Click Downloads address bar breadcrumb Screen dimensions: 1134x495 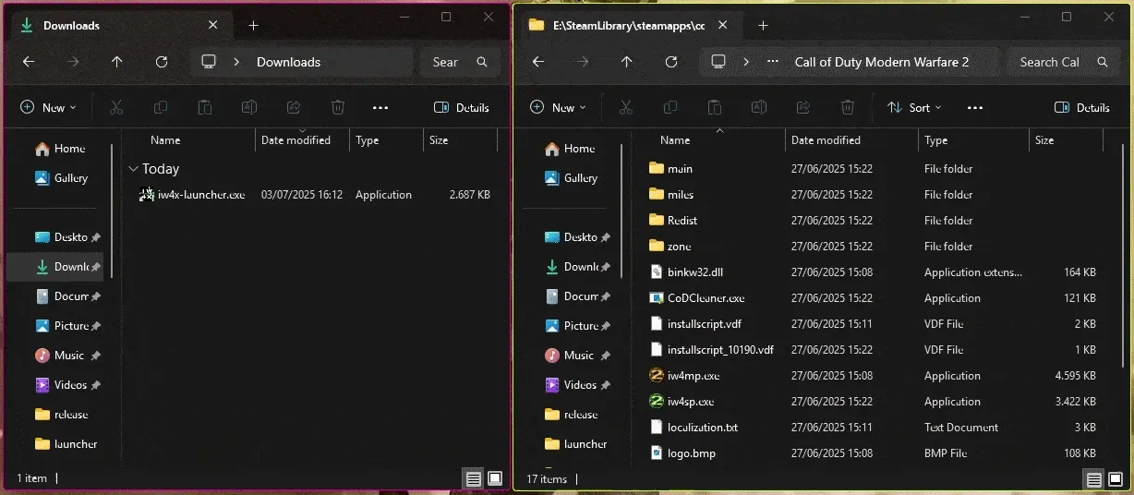[288, 62]
